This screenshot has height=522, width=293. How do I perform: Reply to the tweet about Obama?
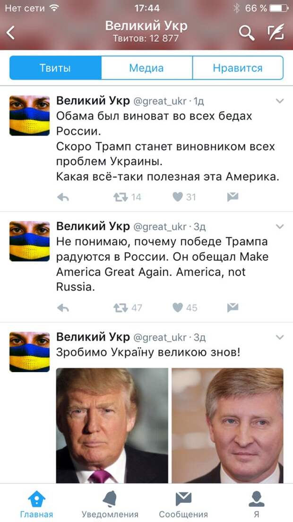(63, 198)
